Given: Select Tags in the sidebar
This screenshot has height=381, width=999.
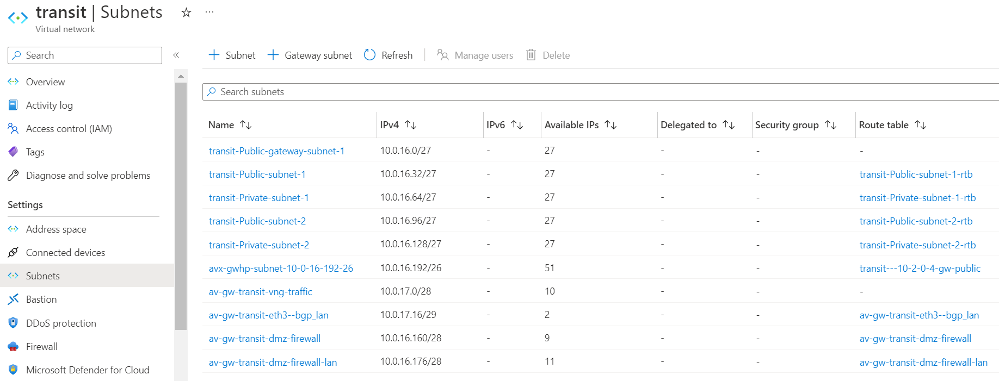Looking at the screenshot, I should tap(35, 152).
